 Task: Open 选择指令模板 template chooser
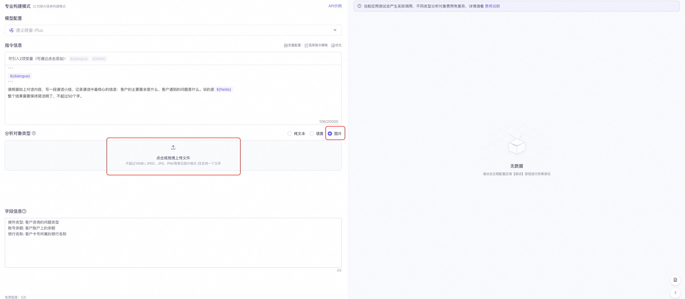coord(316,45)
